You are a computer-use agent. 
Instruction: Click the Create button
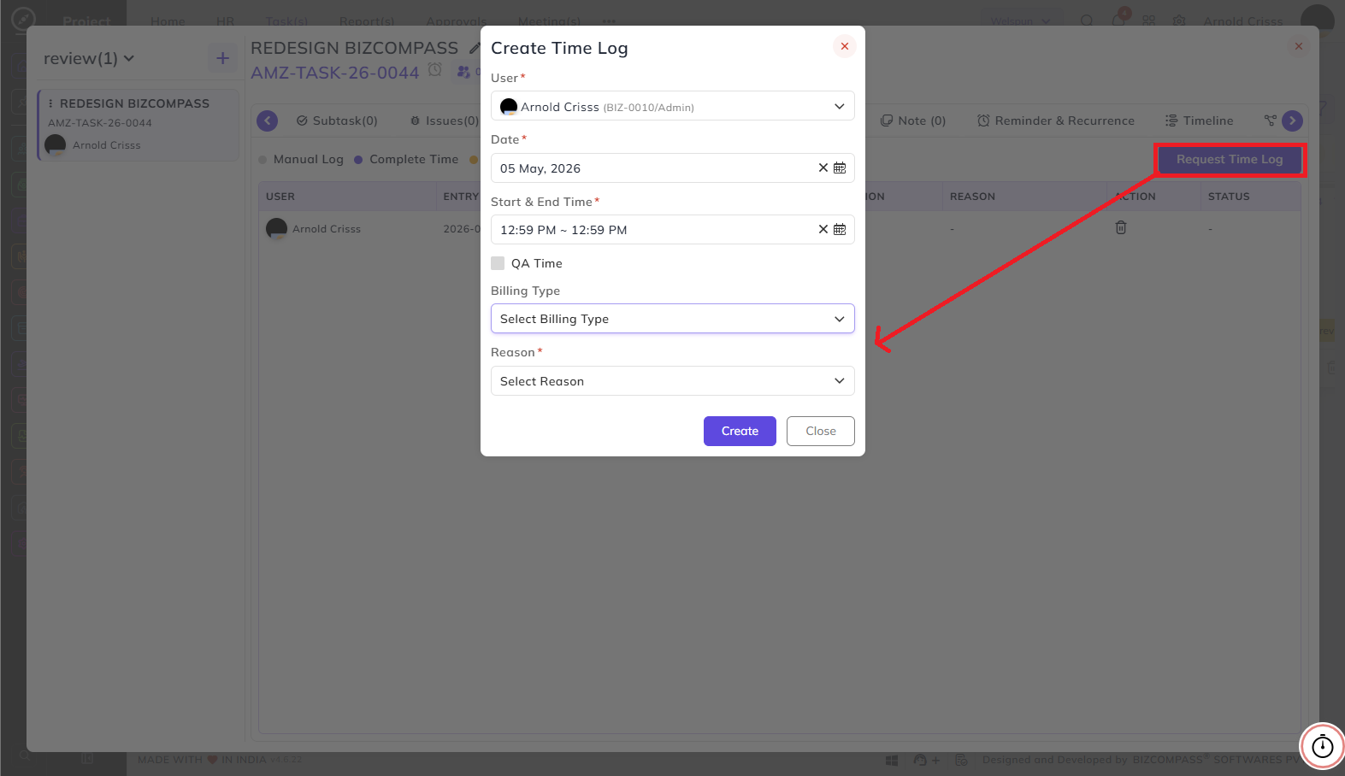740,432
